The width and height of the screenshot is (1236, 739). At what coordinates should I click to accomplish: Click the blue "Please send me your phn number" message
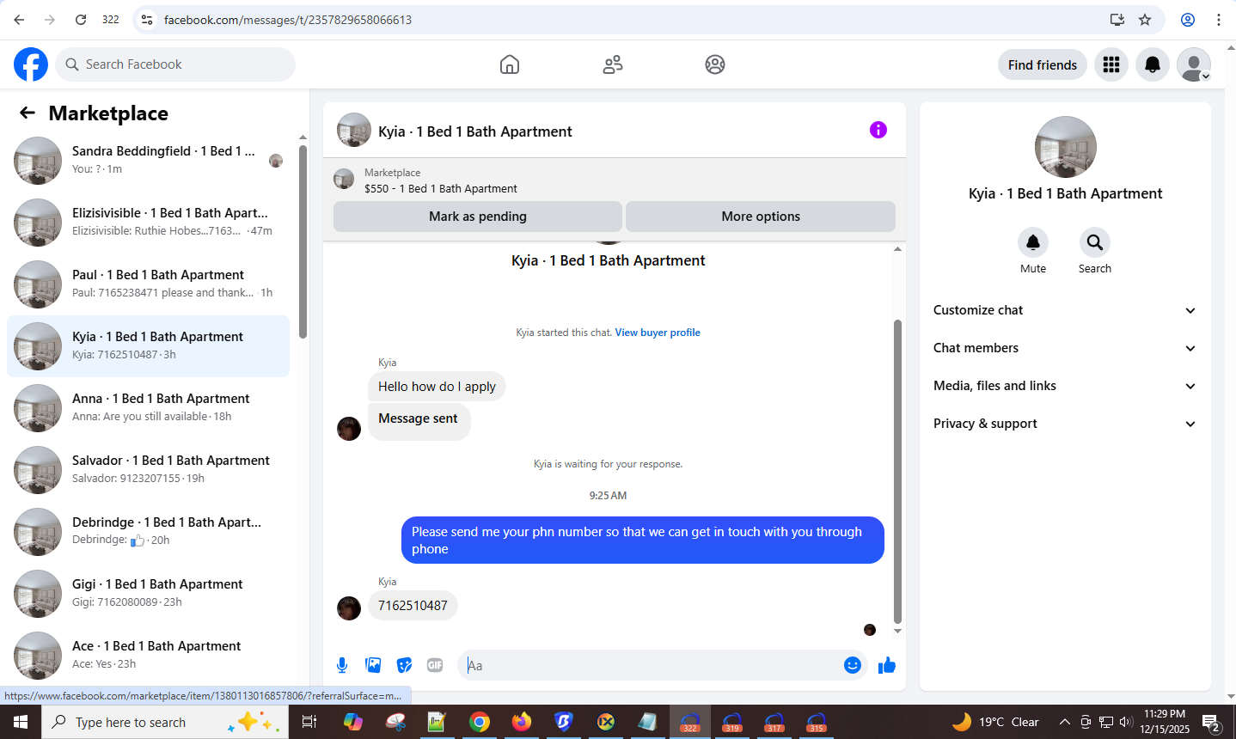tap(643, 540)
